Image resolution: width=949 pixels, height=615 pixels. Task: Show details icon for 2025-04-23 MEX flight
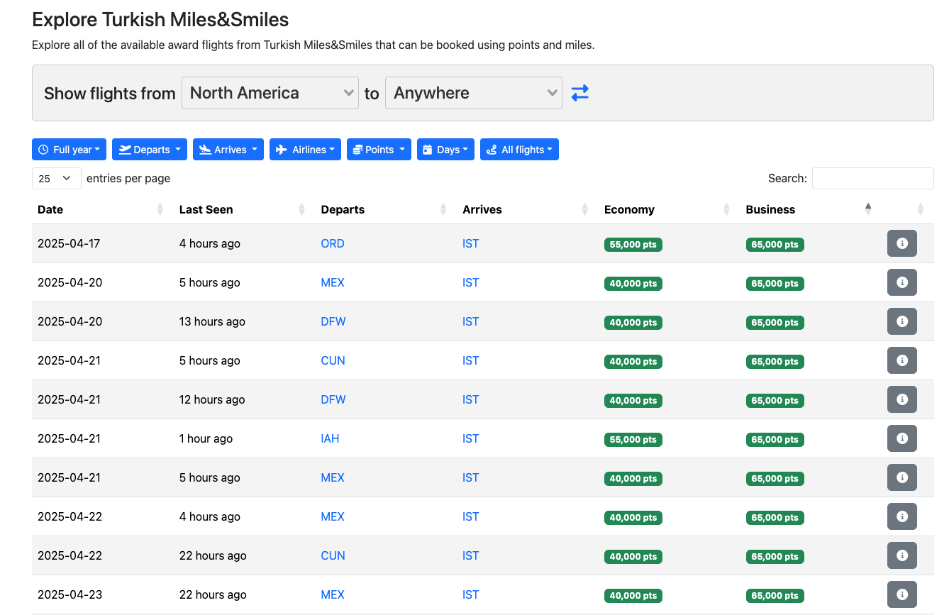tap(901, 594)
